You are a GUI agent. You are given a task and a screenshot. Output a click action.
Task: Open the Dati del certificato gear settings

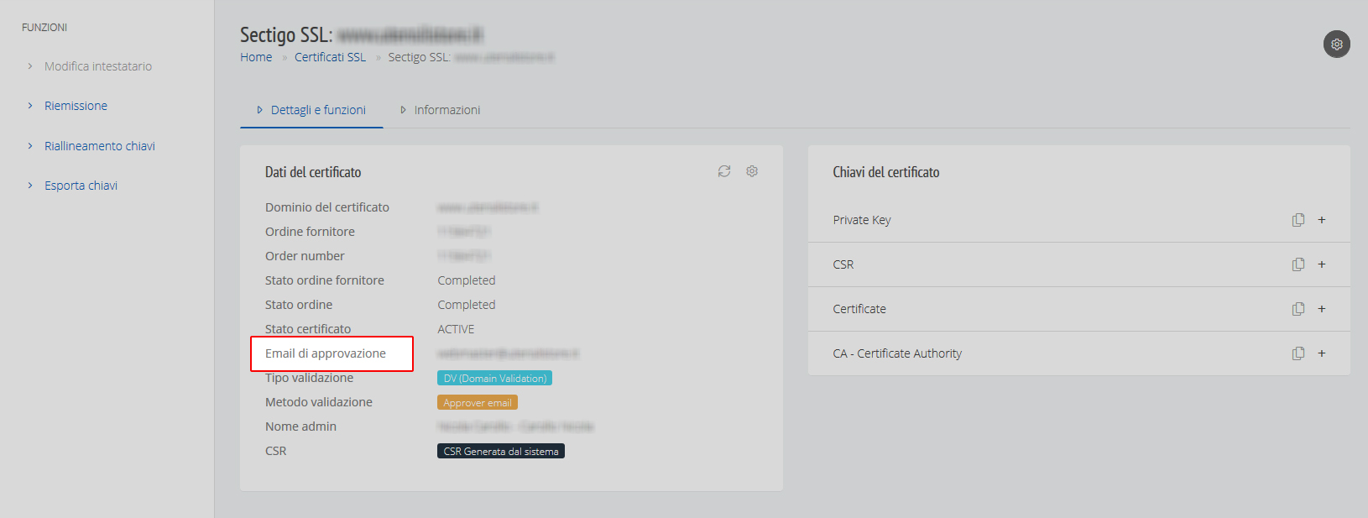[752, 171]
